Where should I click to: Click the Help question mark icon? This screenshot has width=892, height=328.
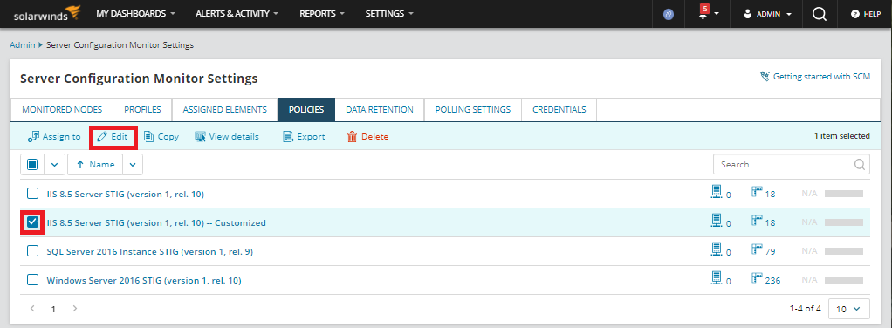point(854,14)
